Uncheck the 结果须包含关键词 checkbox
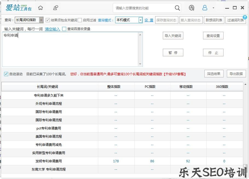Image resolution: width=249 pixels, height=179 pixels. click(47, 20)
